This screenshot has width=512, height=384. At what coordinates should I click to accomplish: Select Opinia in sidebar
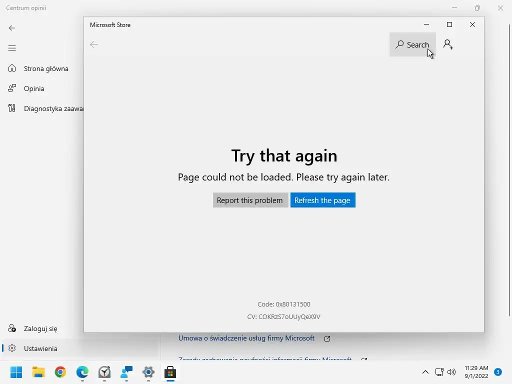[x=42, y=88]
